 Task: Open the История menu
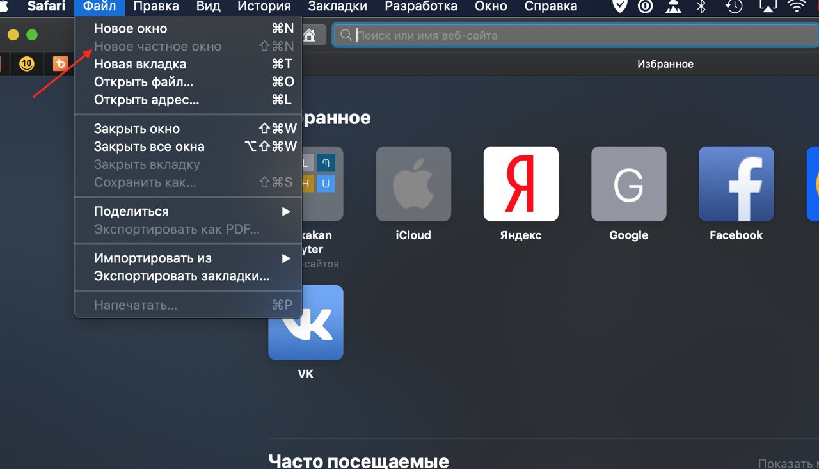click(x=264, y=7)
